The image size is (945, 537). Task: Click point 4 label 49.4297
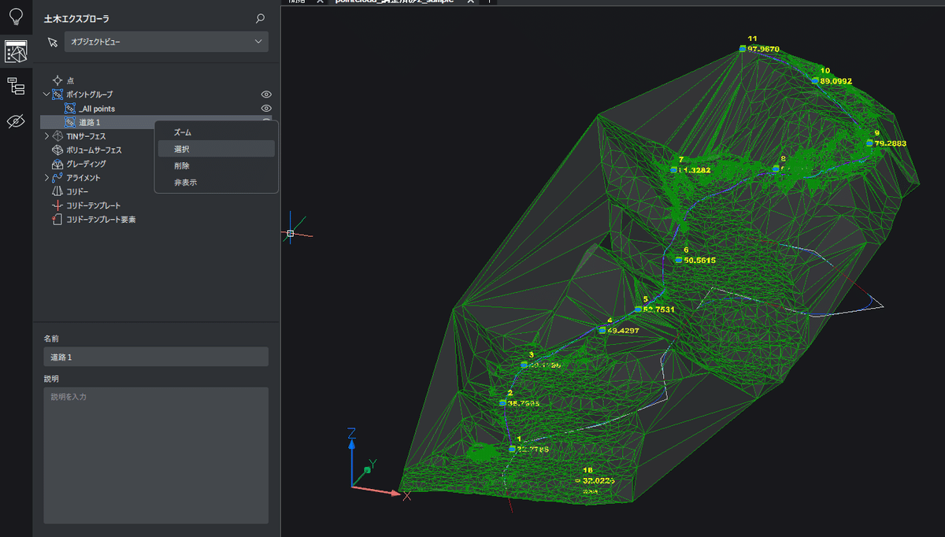tap(622, 331)
